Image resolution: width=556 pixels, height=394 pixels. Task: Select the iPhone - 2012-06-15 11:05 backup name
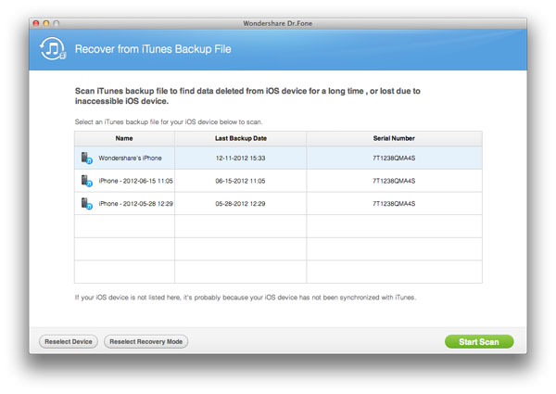(x=135, y=182)
